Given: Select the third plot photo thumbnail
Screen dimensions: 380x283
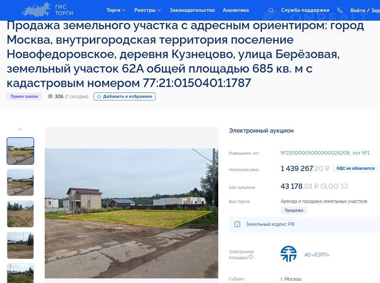Looking at the screenshot, I should pos(20,214).
